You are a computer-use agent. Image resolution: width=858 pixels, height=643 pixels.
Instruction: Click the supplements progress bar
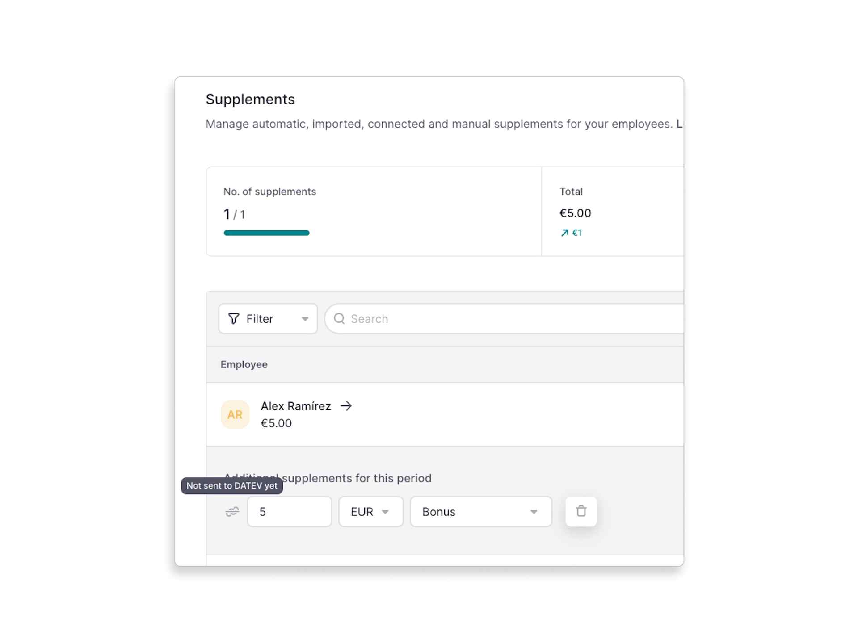coord(266,233)
